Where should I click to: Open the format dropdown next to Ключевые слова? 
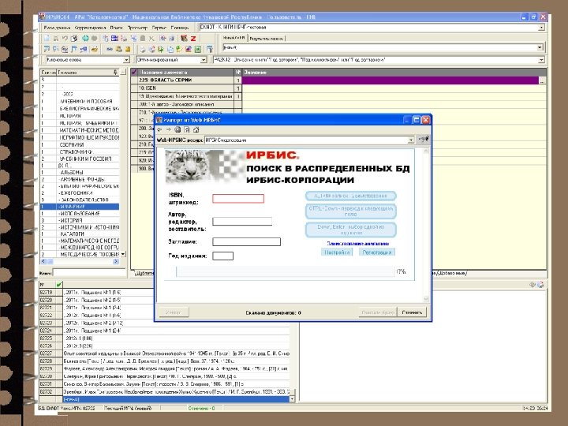[204, 60]
